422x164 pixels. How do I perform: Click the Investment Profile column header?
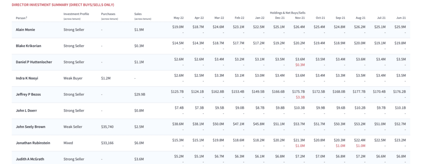pyautogui.click(x=76, y=14)
